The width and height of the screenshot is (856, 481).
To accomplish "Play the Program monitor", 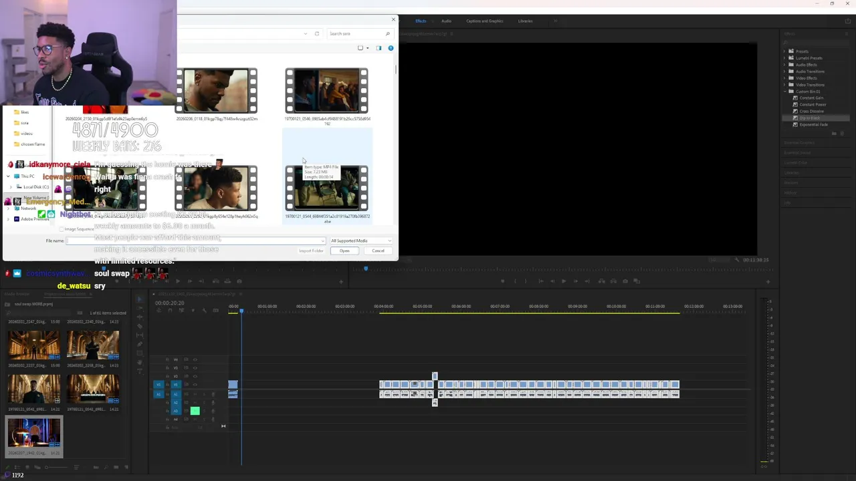I will coord(564,281).
